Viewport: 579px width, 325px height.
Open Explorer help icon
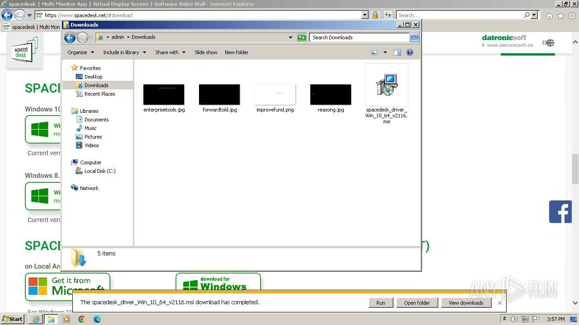(410, 52)
